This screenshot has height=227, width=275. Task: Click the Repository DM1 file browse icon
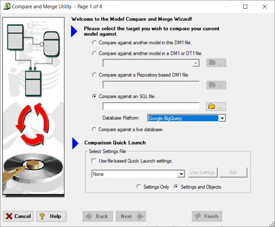216,85
